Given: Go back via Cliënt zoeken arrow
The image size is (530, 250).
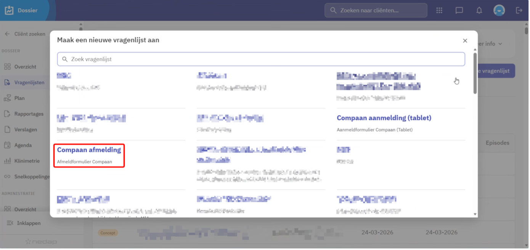Looking at the screenshot, I should 7,34.
